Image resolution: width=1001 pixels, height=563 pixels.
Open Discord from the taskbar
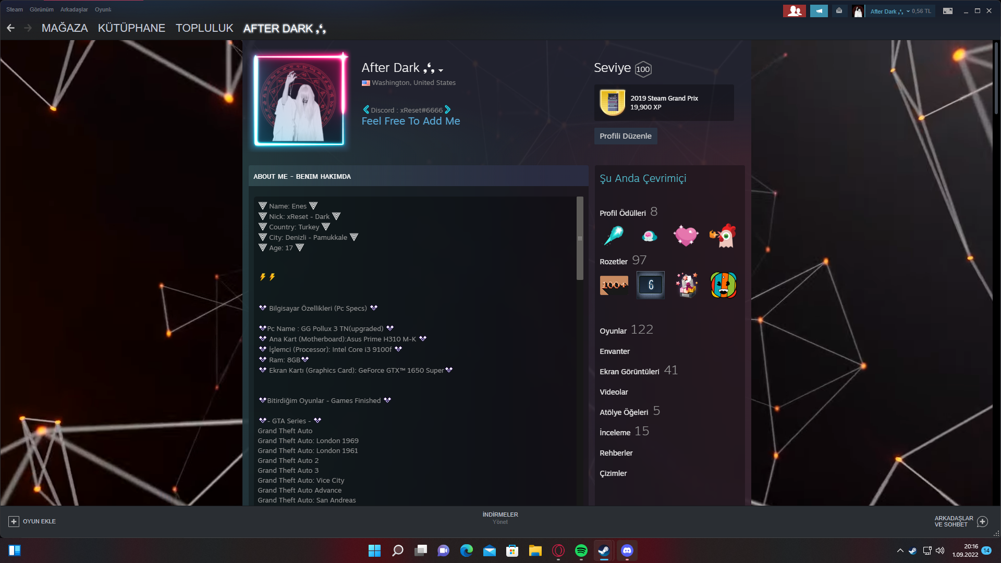[627, 550]
